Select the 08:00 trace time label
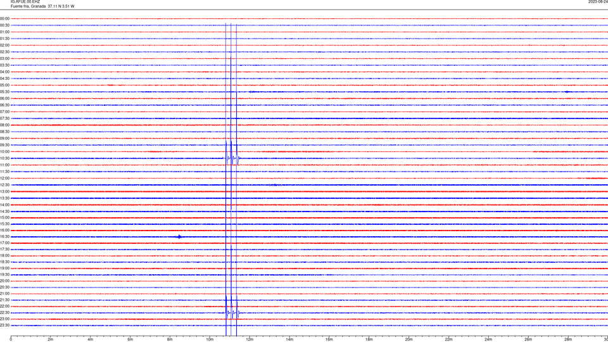This screenshot has height=342, width=608. click(x=4, y=125)
